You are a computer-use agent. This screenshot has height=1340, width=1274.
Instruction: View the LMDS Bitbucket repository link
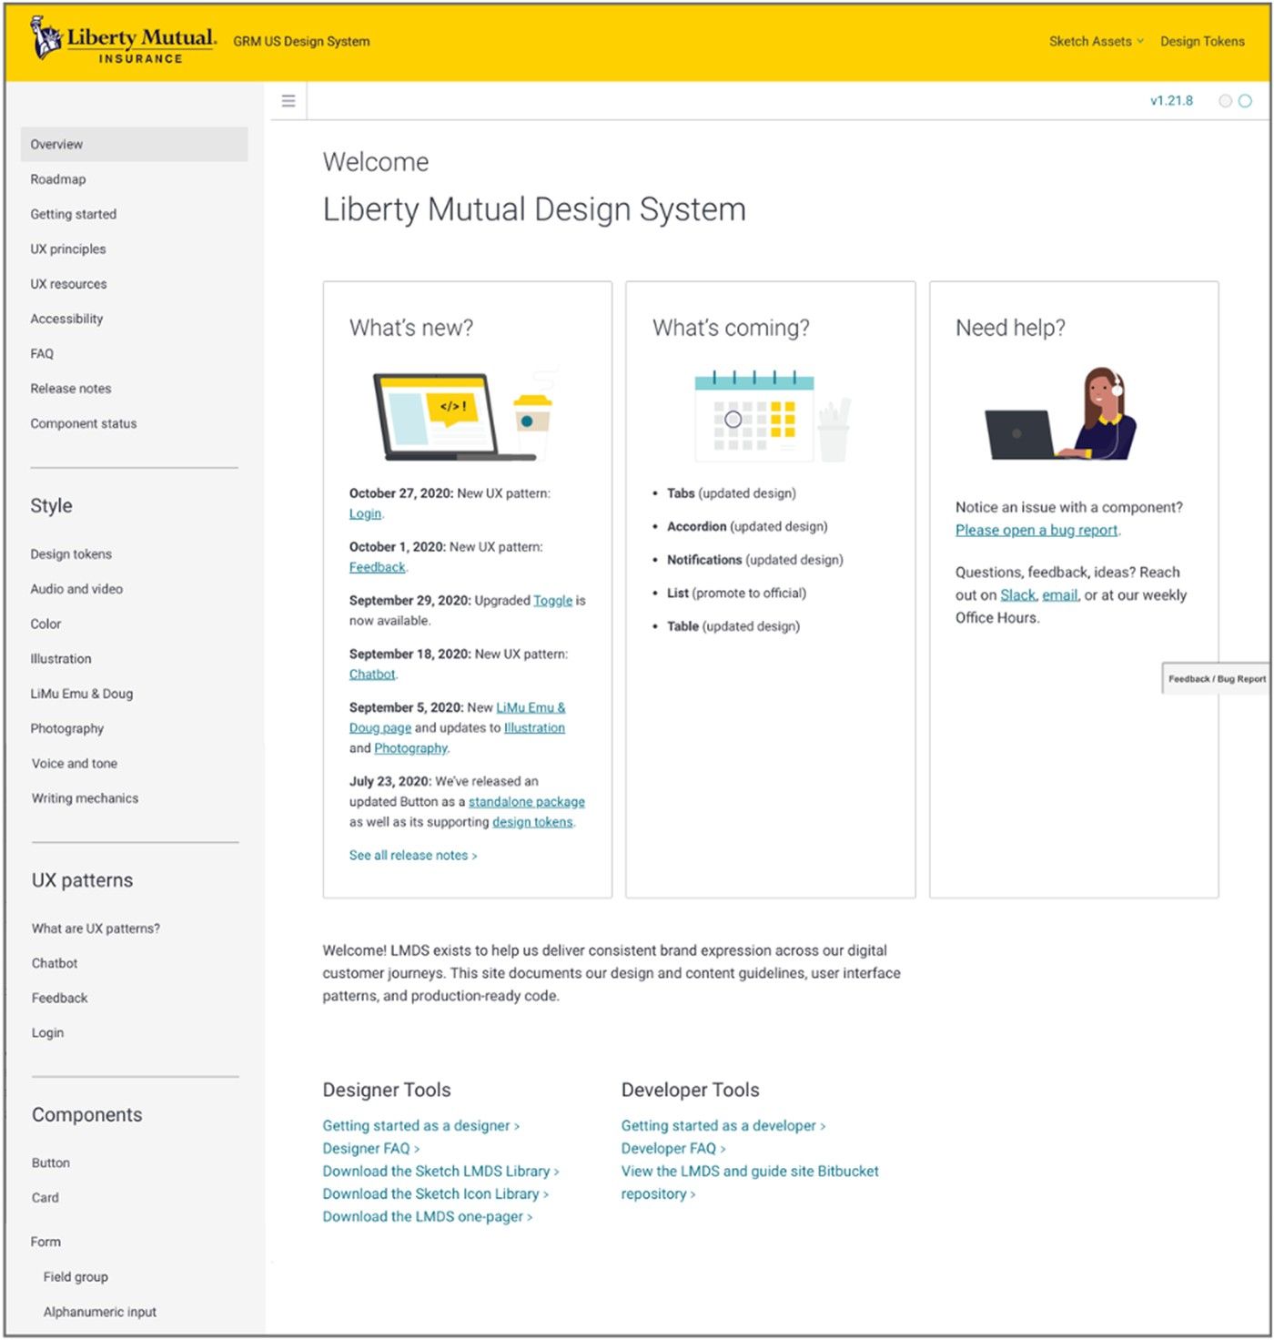point(750,1183)
